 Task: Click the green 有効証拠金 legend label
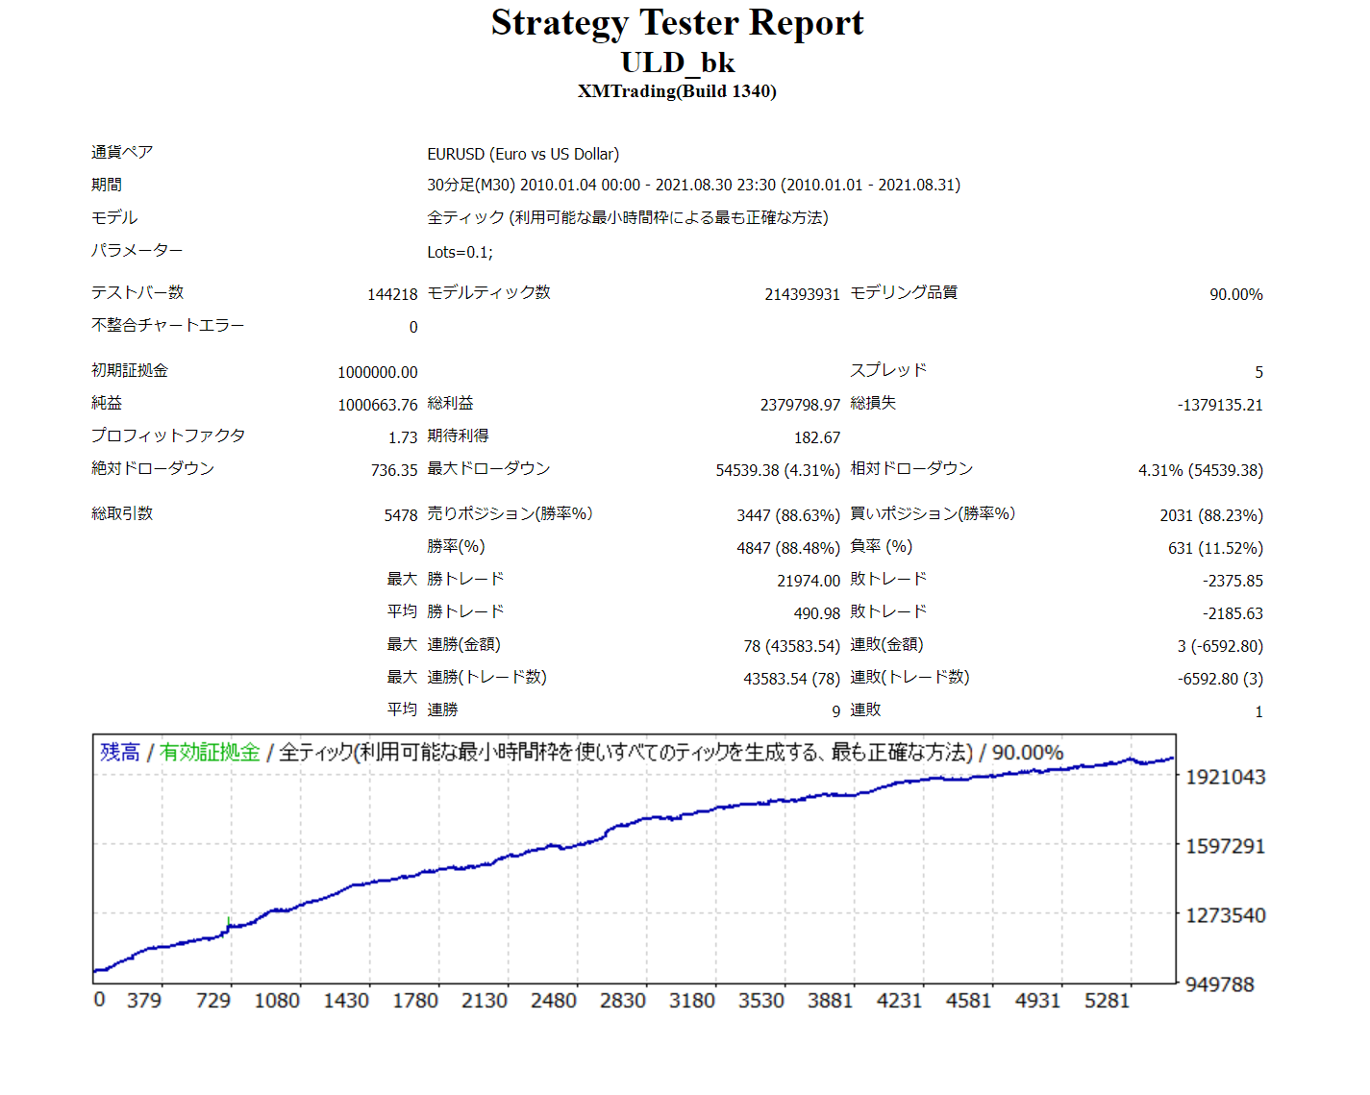(x=210, y=752)
